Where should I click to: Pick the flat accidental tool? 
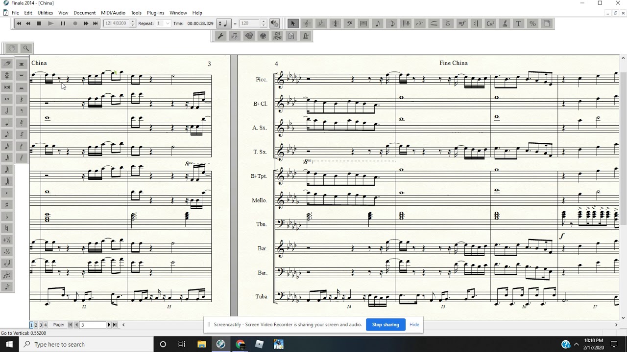7,216
